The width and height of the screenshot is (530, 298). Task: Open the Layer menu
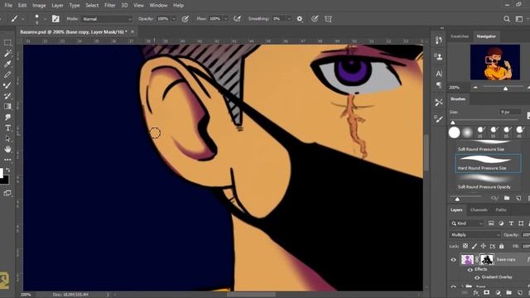(57, 6)
